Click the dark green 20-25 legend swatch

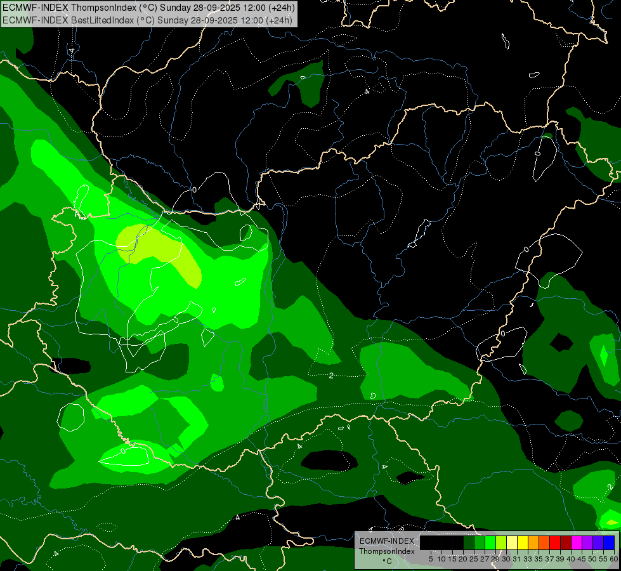click(469, 542)
